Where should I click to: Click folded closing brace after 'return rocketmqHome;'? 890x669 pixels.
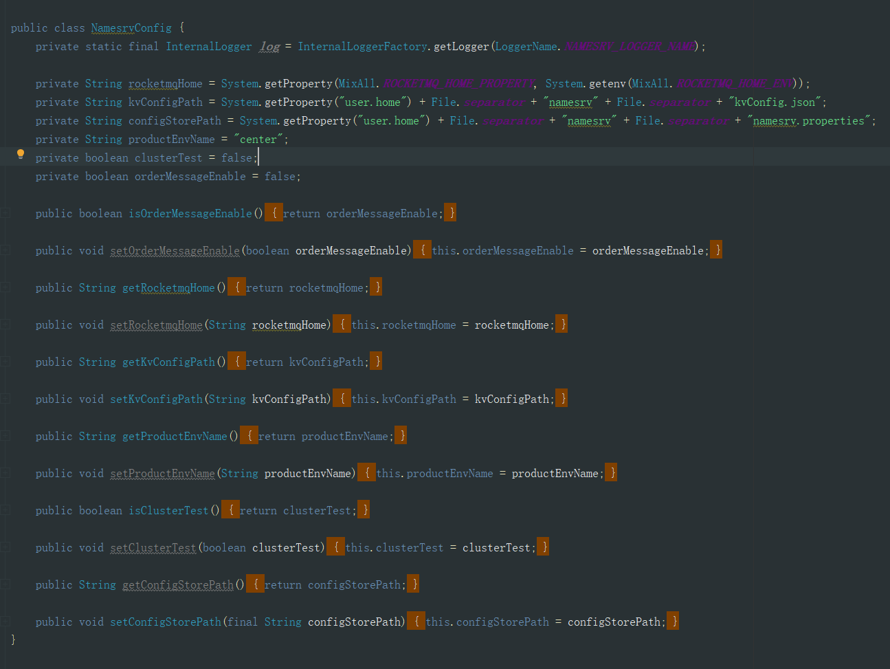pos(376,287)
